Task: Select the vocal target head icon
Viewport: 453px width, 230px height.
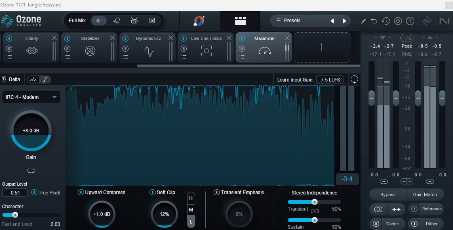Action: click(x=117, y=21)
